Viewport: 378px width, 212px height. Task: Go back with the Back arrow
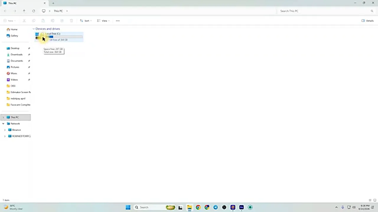(5, 11)
